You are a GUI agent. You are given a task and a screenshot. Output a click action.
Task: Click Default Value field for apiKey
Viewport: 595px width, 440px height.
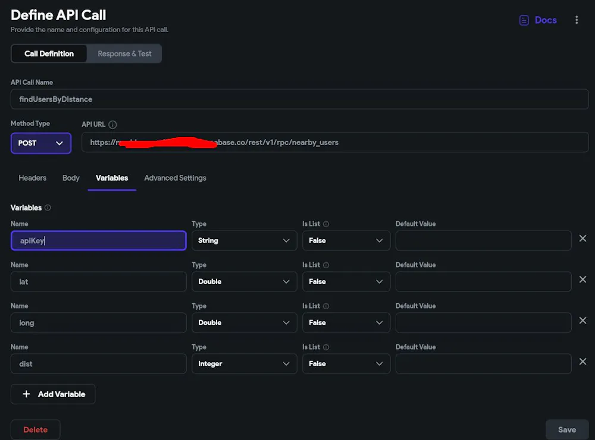click(483, 240)
